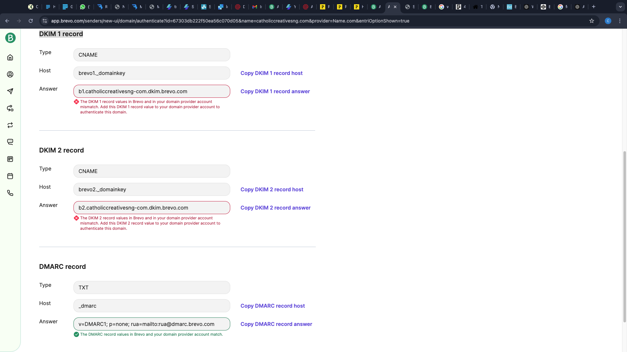Switch to the Gmail tab

click(x=257, y=7)
